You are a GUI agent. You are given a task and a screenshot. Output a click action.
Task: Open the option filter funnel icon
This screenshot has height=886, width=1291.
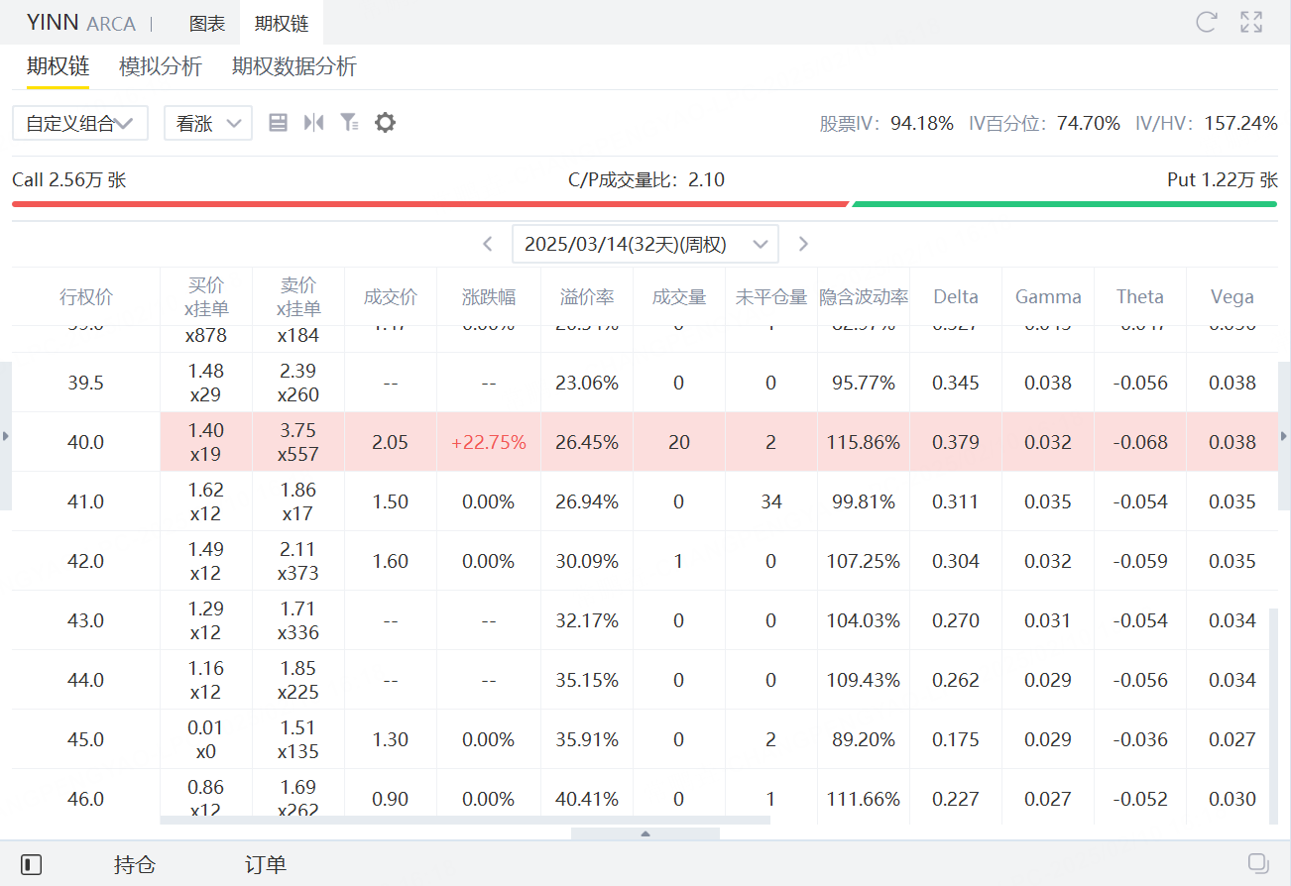(349, 123)
